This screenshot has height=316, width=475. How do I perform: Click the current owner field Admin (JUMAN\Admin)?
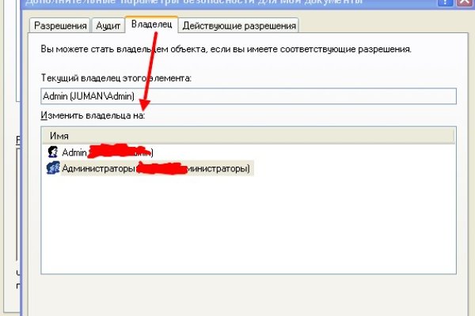[248, 96]
